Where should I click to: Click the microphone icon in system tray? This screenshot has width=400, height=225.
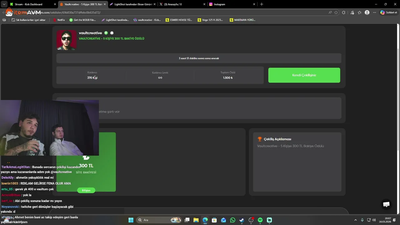[x=362, y=220]
